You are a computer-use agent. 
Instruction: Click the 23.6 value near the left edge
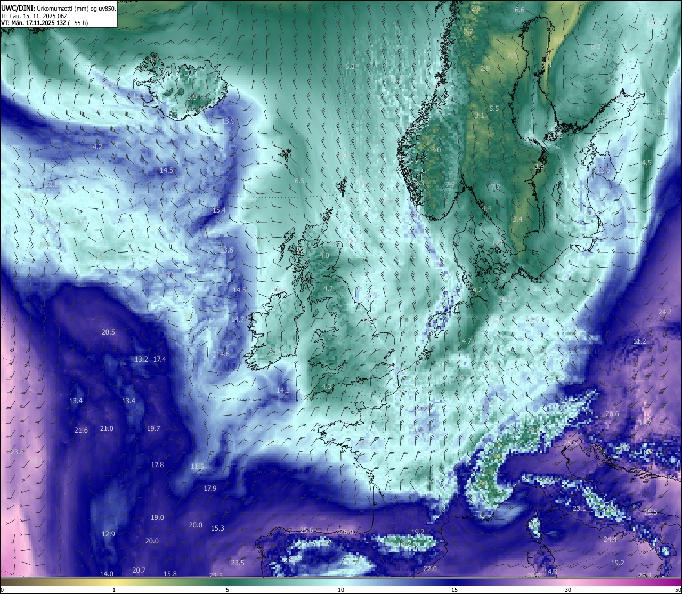(17, 452)
